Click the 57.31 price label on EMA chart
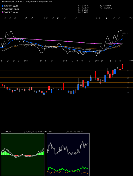Image resolution: width=133 pixels, height=176 pixels. pos(125,33)
